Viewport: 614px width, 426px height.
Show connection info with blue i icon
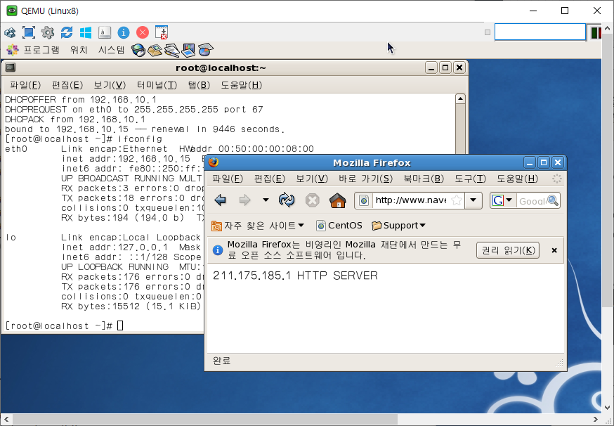(124, 32)
